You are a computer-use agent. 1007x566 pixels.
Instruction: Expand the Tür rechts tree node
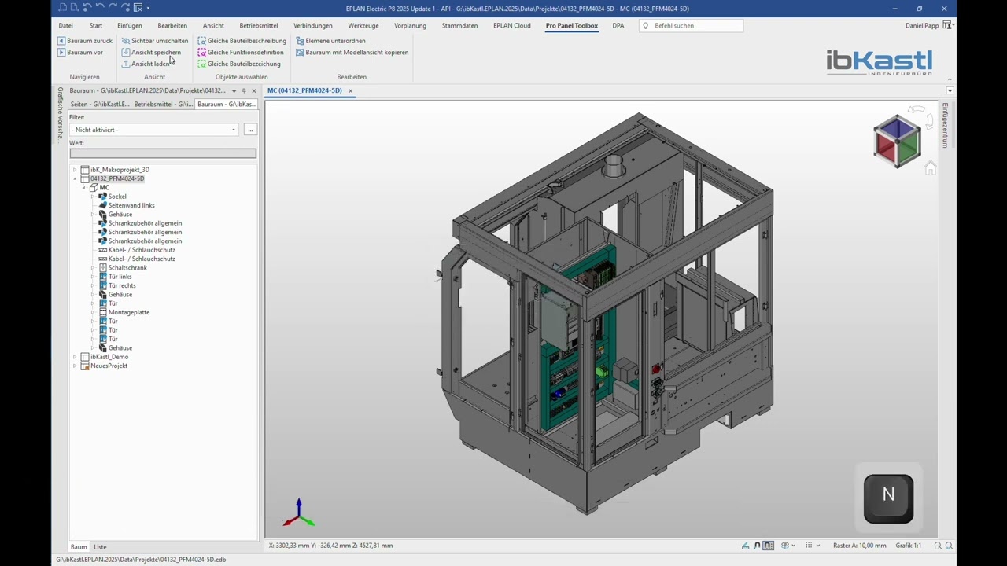tap(93, 285)
